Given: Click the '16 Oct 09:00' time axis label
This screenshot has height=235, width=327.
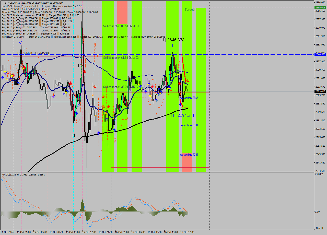Looking at the screenshot, I should pos(155,232).
